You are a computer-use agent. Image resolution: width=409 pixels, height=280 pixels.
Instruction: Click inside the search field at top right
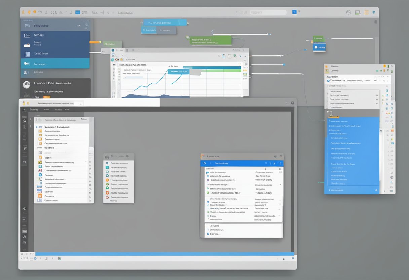coord(268,12)
